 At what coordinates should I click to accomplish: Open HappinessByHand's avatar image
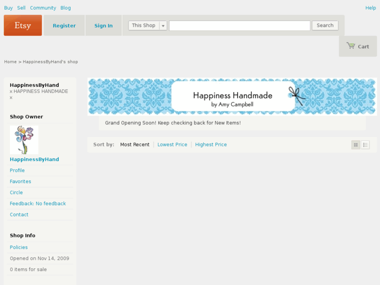(24, 140)
